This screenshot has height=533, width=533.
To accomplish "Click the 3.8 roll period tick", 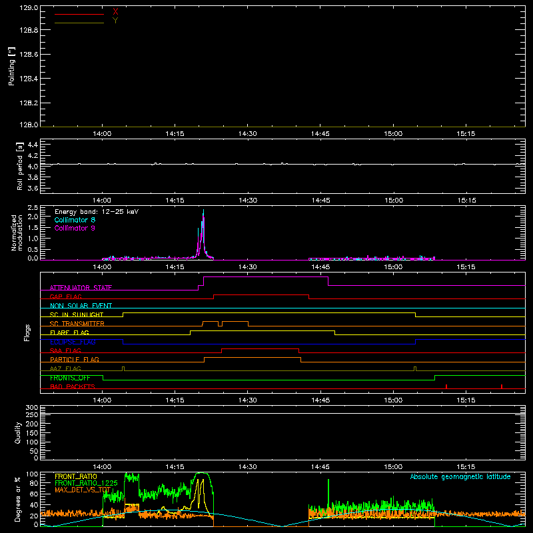I will pos(33,177).
